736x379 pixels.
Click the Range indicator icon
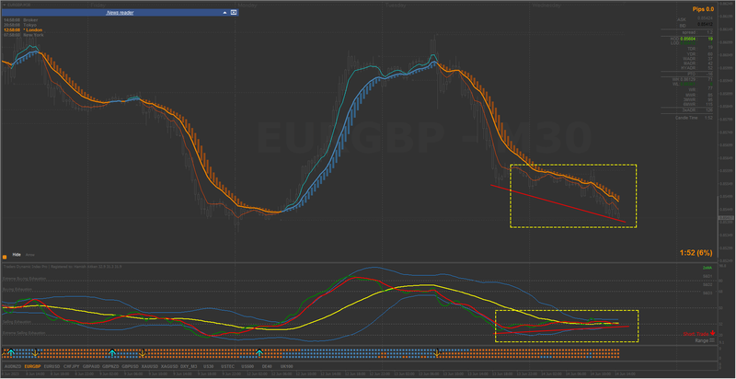(x=712, y=340)
